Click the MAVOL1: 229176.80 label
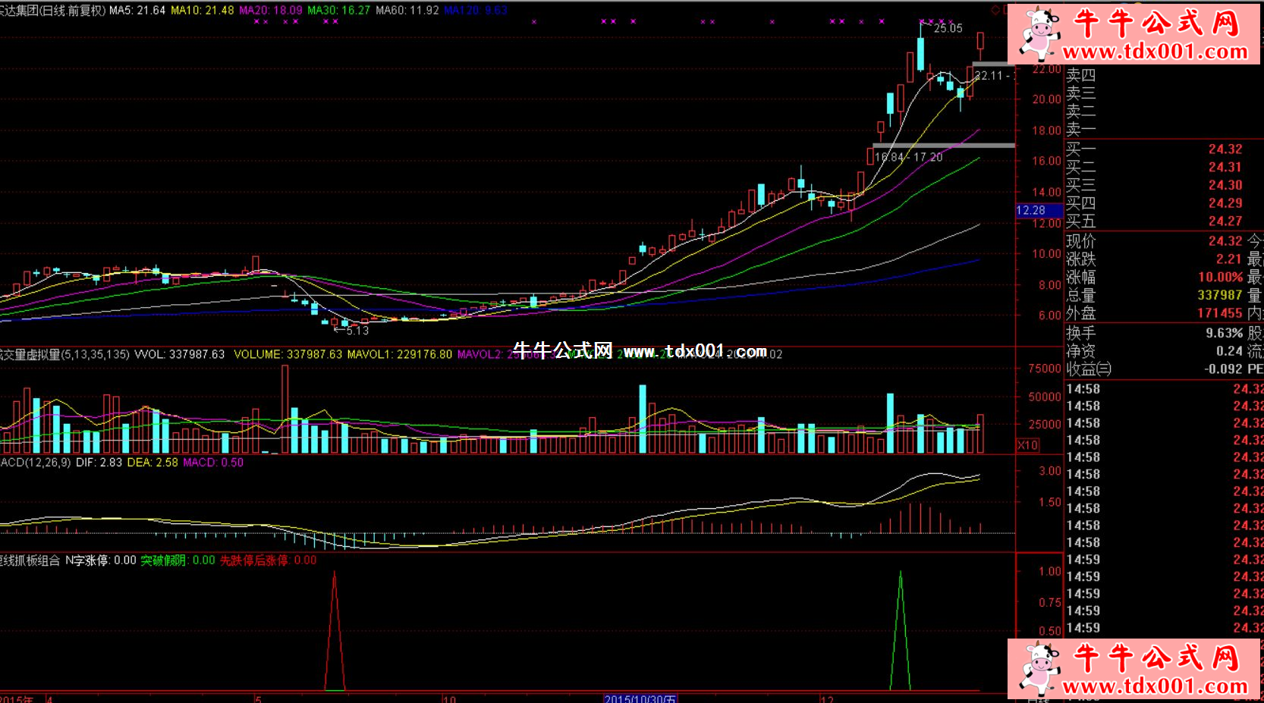This screenshot has width=1264, height=703. (400, 354)
